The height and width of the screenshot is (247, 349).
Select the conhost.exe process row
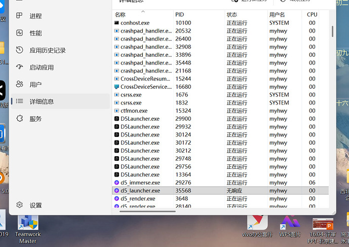coord(220,23)
